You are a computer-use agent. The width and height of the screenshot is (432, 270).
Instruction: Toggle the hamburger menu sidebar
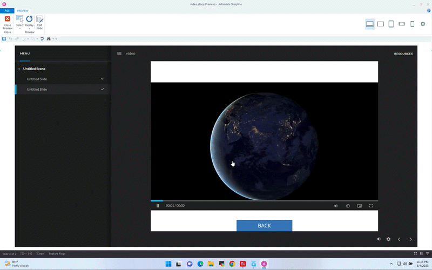coord(119,53)
